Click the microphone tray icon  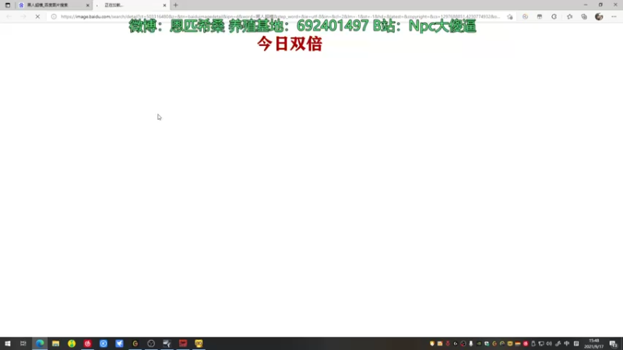471,344
